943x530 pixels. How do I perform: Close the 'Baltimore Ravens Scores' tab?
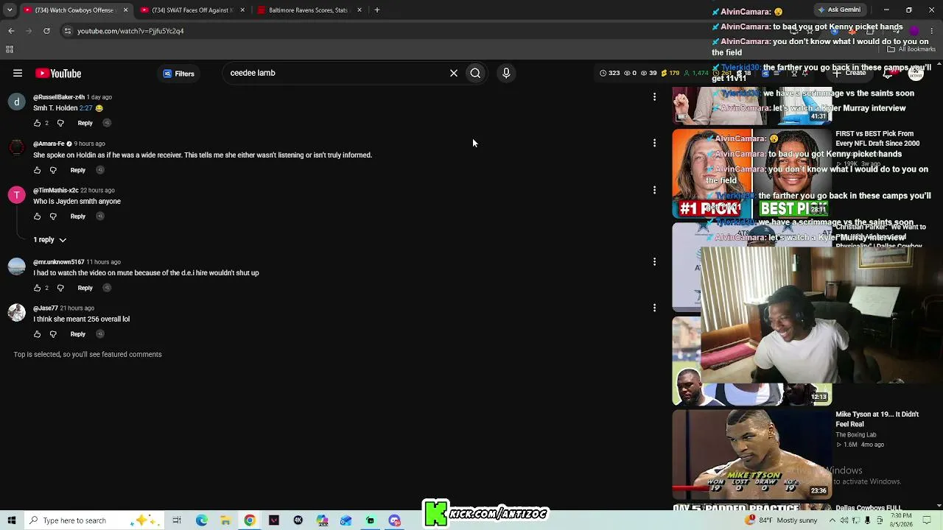360,10
